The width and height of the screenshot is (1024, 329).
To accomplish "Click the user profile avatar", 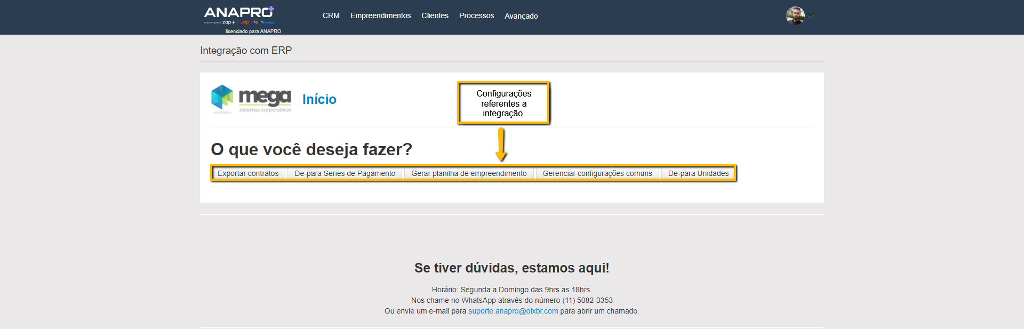I will pyautogui.click(x=795, y=15).
